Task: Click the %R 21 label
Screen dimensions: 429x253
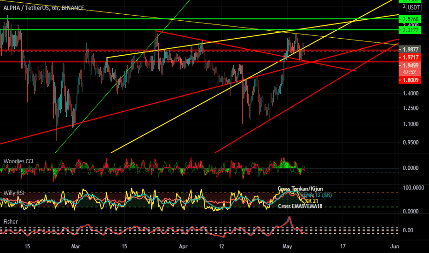Action: pos(311,201)
